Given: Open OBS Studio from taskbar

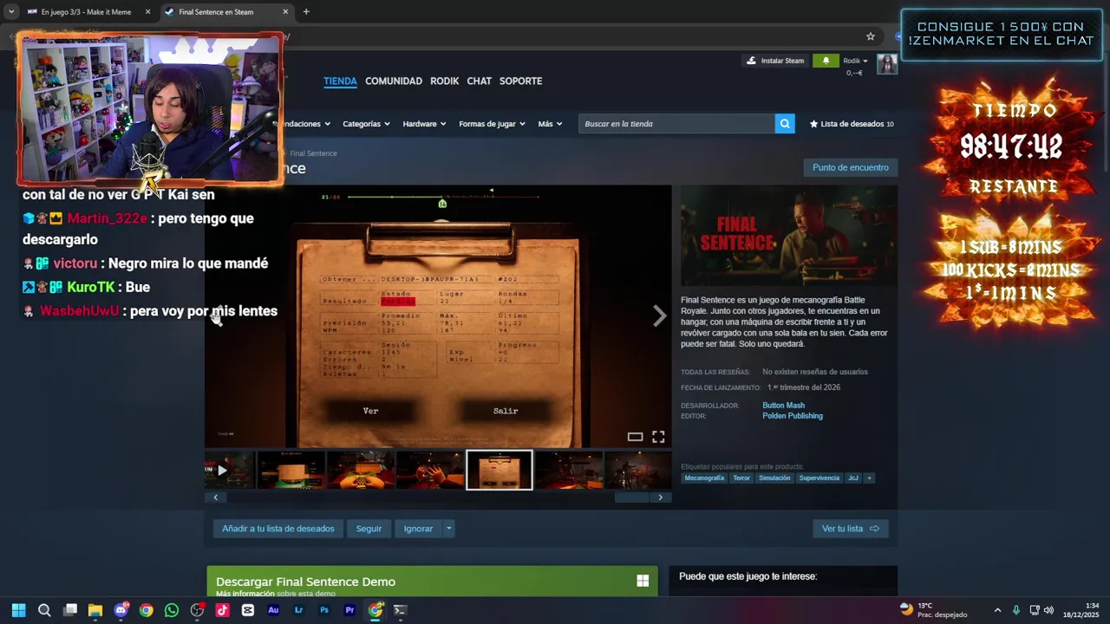Looking at the screenshot, I should [197, 610].
